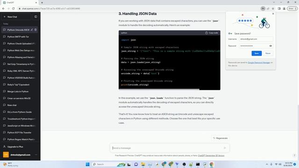Open the Windows Start menu
The height and width of the screenshot is (168, 299).
point(87,164)
